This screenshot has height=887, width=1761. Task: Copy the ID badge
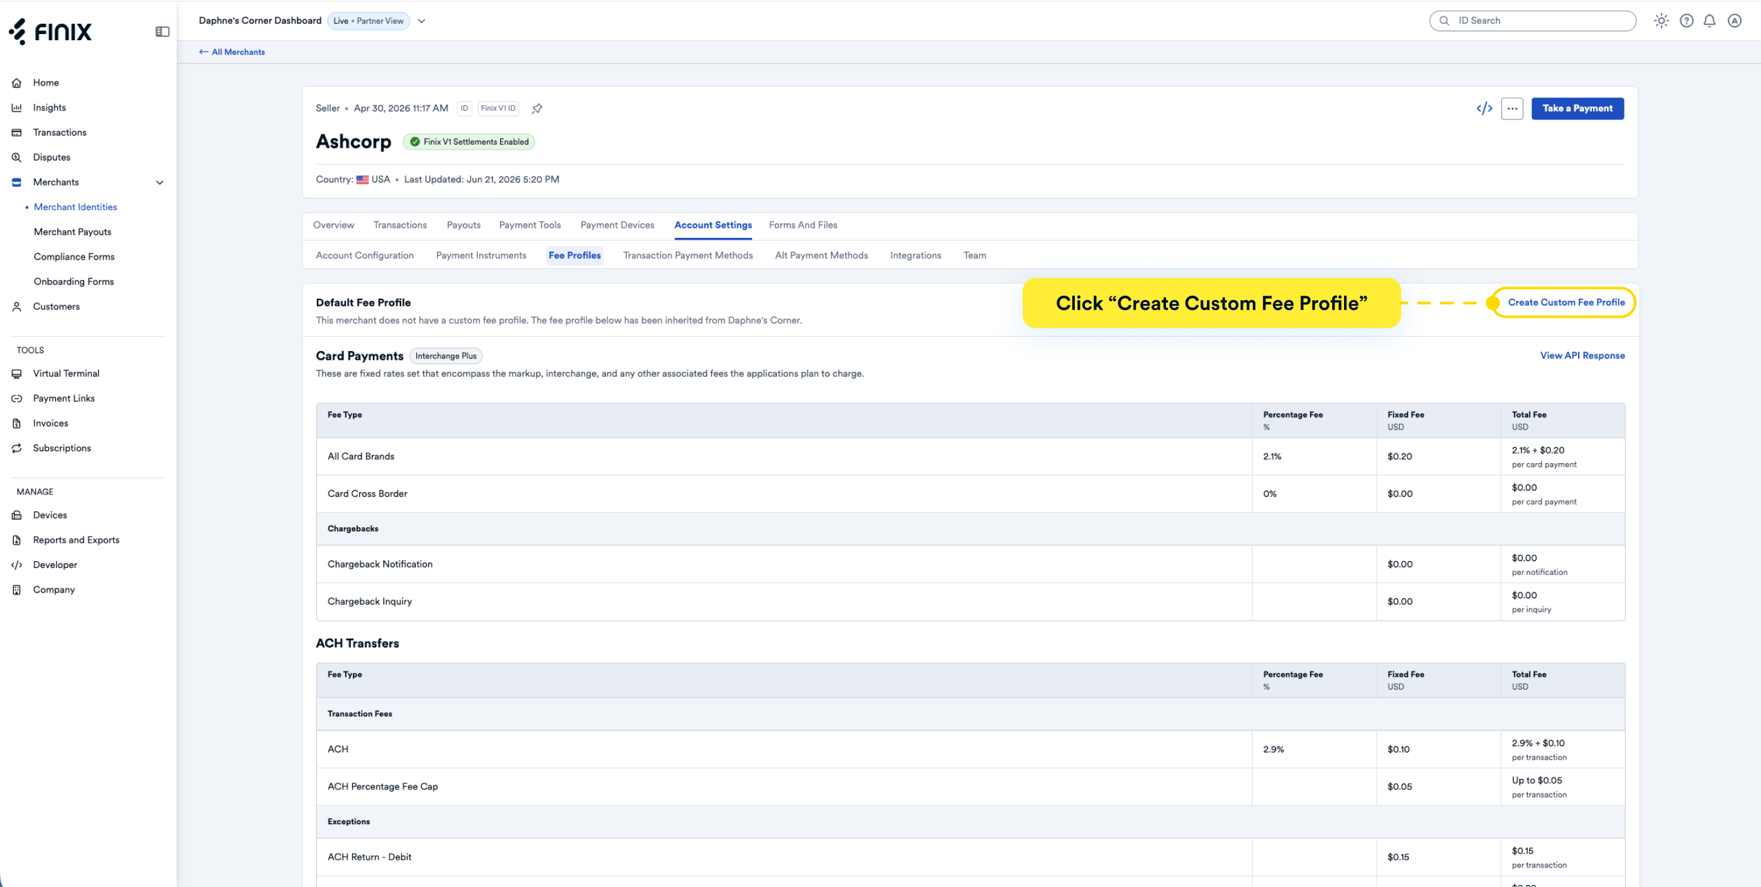coord(464,108)
